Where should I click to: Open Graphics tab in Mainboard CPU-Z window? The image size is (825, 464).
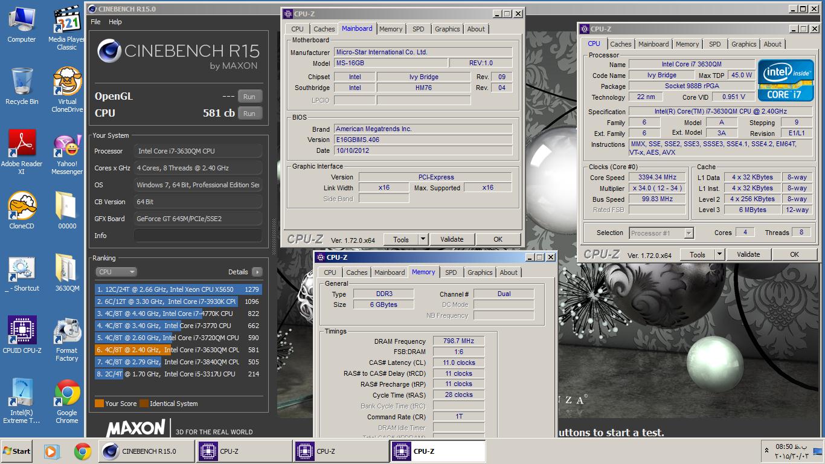click(447, 29)
